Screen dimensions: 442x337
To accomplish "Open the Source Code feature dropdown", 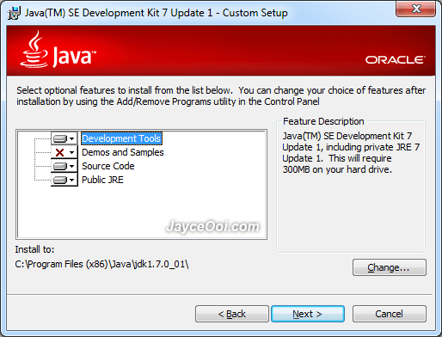I will click(x=64, y=166).
